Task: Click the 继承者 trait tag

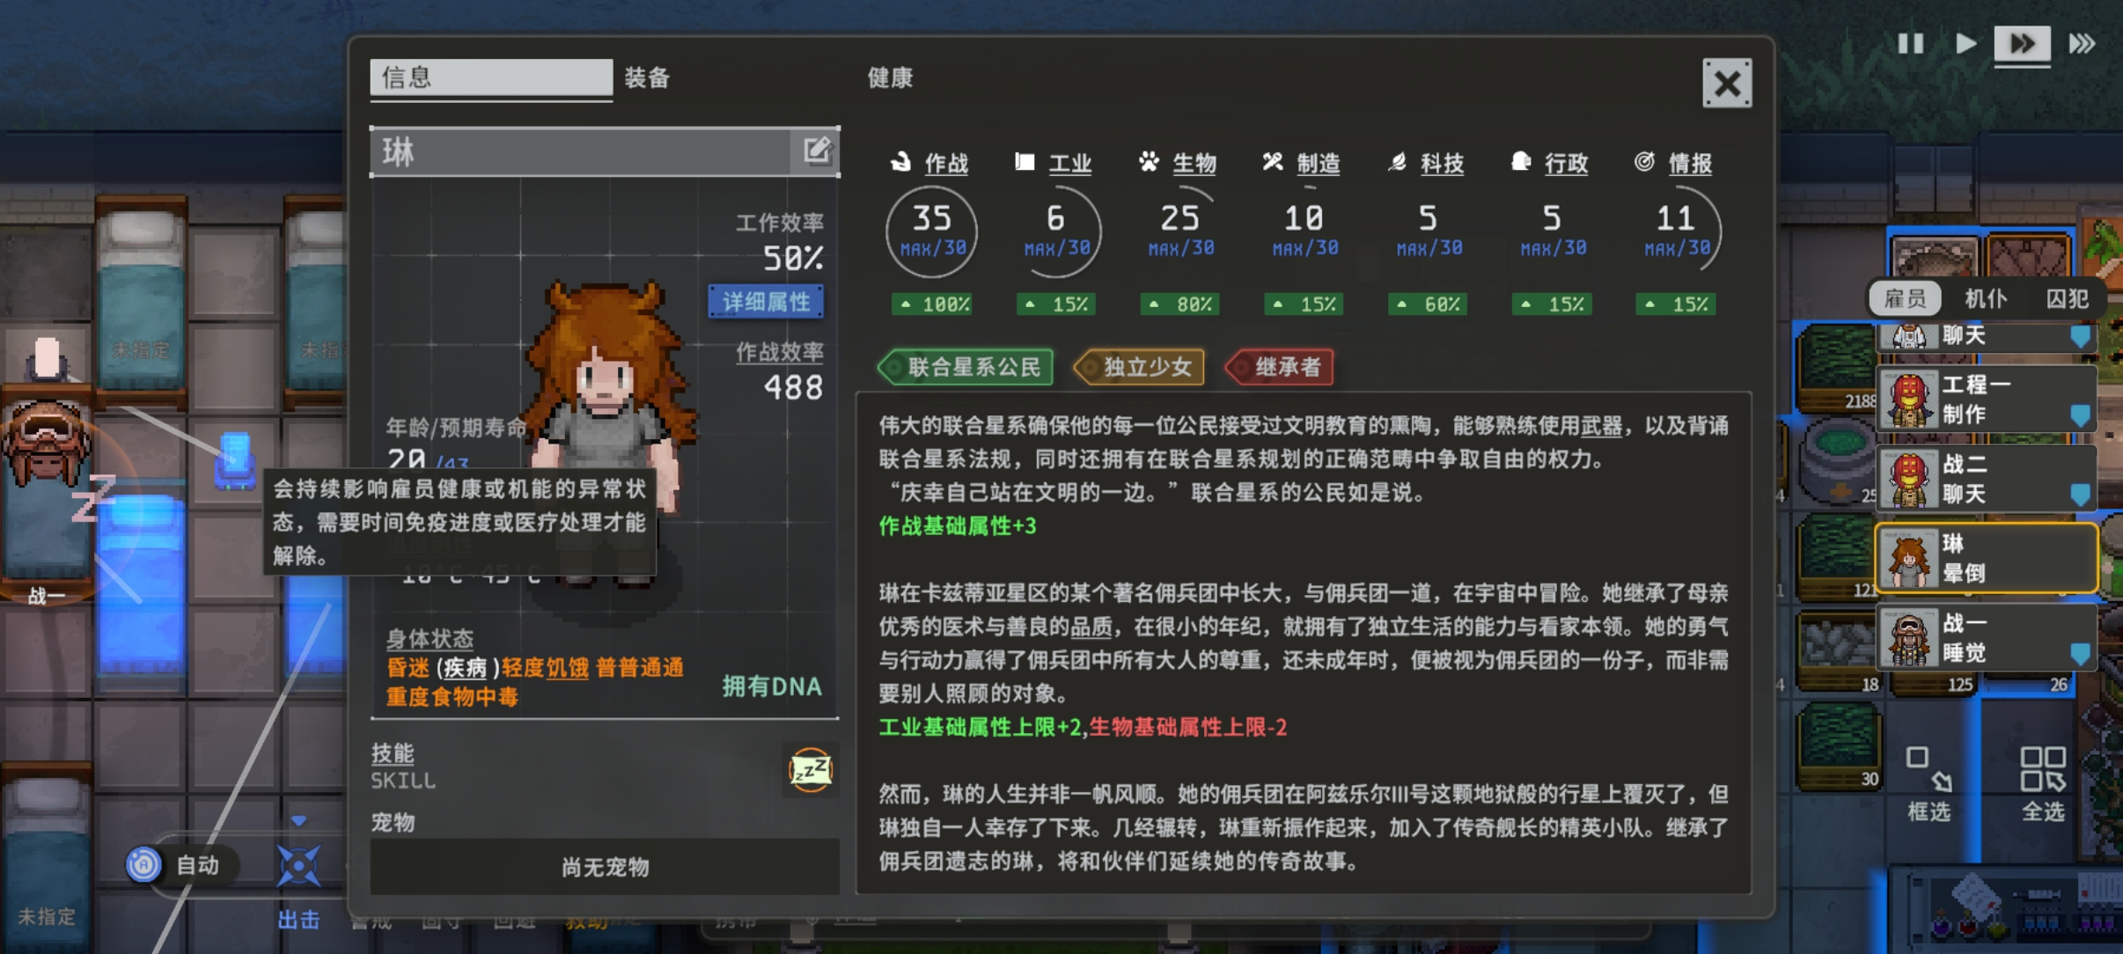Action: 1280,367
